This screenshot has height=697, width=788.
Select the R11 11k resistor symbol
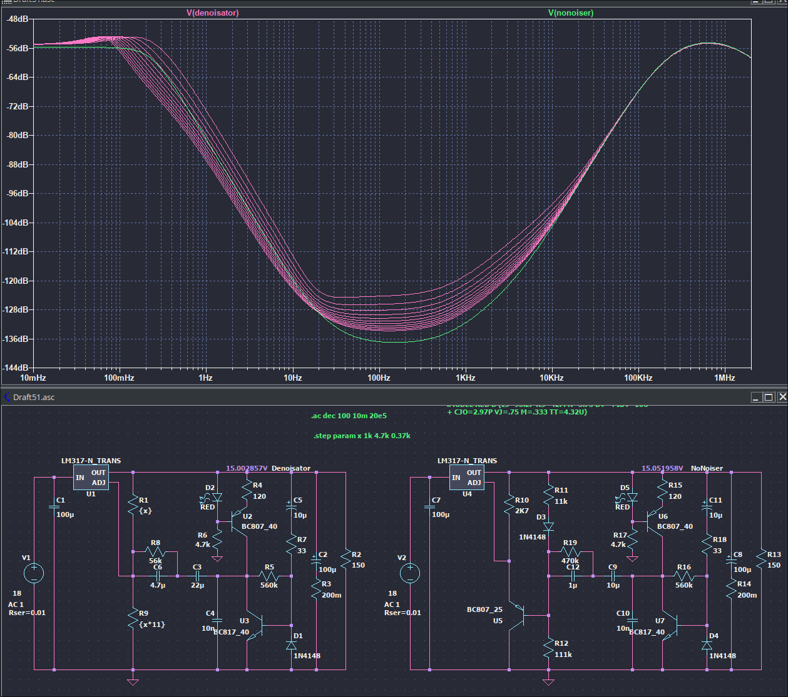pos(548,495)
